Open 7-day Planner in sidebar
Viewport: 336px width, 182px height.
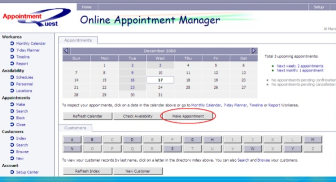point(28,50)
